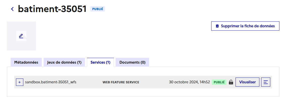Click the open padlock icon
The width and height of the screenshot is (286, 100).
click(231, 82)
